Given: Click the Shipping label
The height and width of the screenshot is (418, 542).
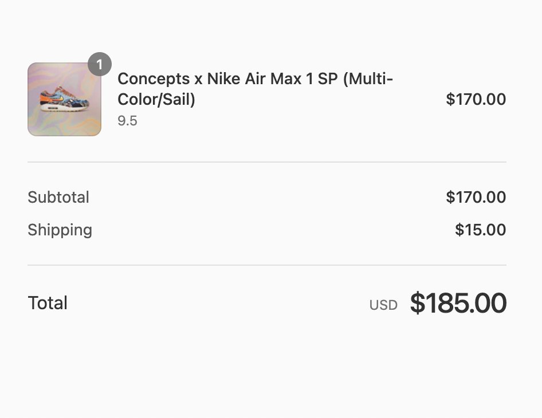Looking at the screenshot, I should (60, 230).
